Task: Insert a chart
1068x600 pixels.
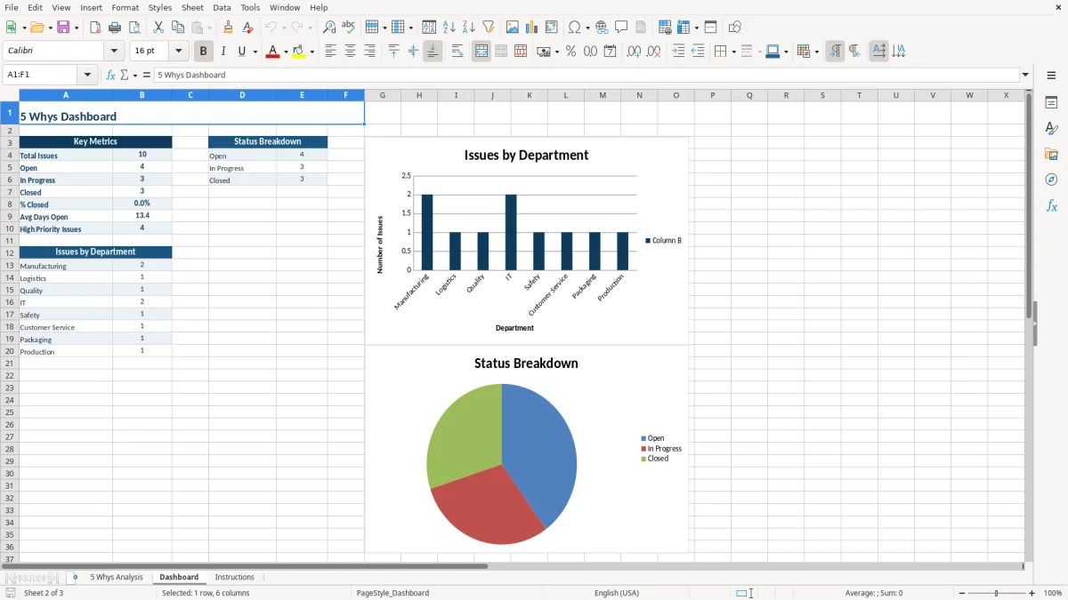Action: click(532, 28)
